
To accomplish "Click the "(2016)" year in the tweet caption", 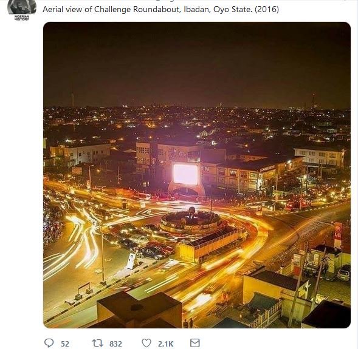I will click(x=267, y=9).
